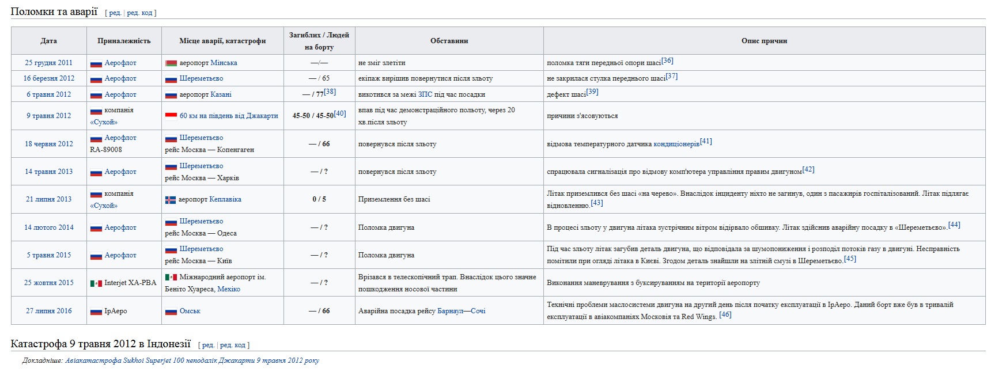
Task: Open the Барнаул link
Action: click(450, 311)
